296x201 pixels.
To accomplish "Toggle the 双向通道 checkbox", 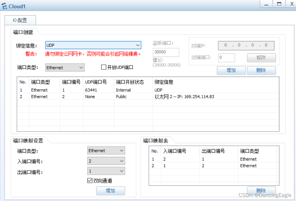I will coord(90,181).
